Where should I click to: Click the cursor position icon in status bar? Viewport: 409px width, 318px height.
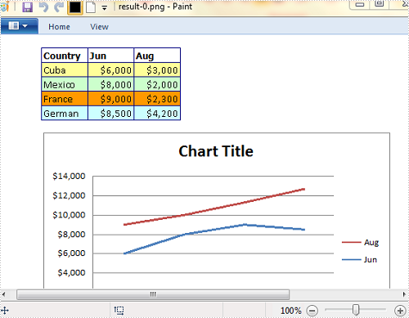coord(5,311)
